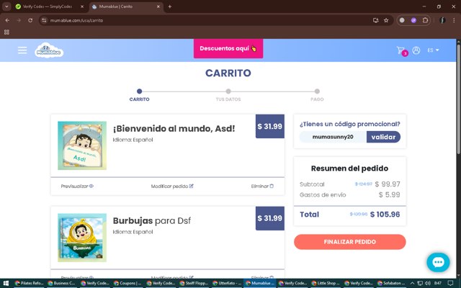Click the Burbujas book cover thumbnail

point(82,238)
